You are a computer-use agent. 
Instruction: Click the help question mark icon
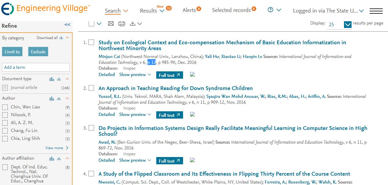(271, 10)
